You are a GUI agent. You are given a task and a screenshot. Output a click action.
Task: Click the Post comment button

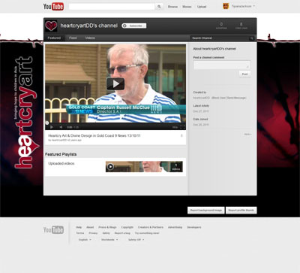click(244, 74)
